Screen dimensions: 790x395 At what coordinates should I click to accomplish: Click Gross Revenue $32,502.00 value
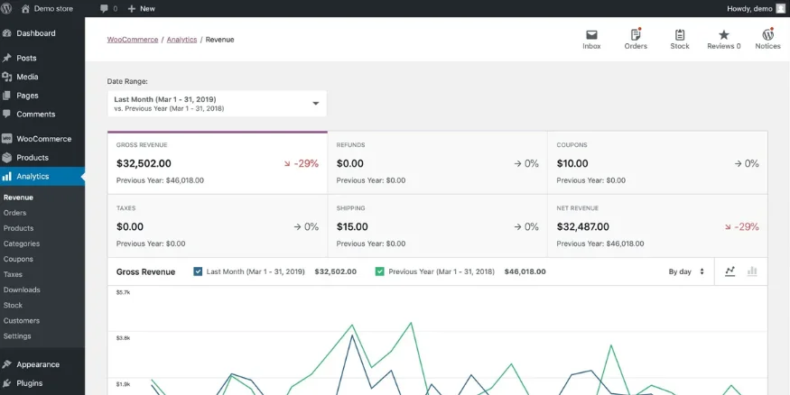pyautogui.click(x=144, y=163)
